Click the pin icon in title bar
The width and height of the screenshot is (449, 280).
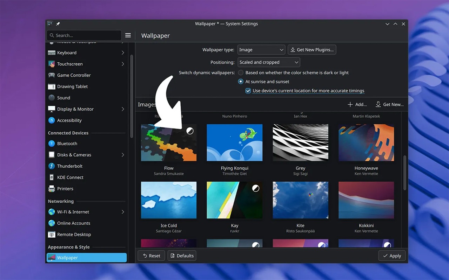58,24
